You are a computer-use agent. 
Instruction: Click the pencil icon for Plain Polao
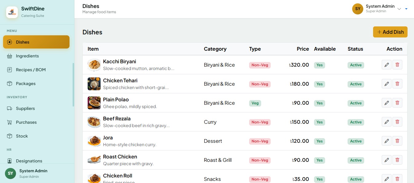point(387,103)
